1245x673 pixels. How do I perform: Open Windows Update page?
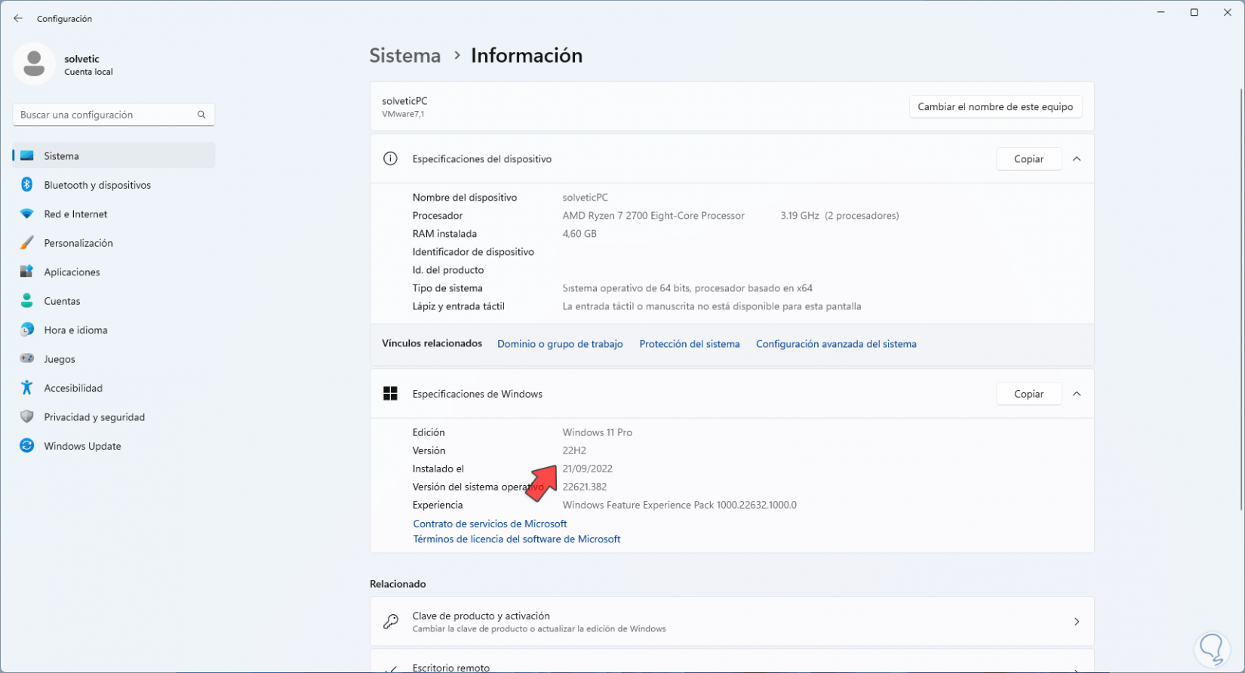tap(114, 446)
